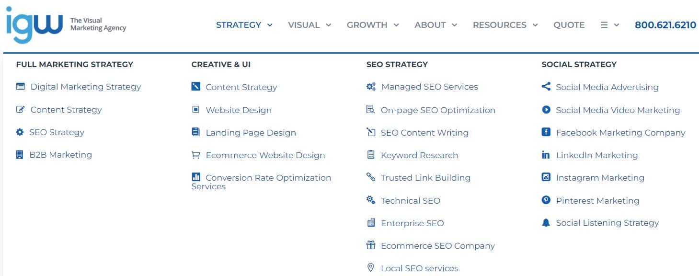Expand the RESOURCES menu chevron
The image size is (699, 276).
(536, 25)
